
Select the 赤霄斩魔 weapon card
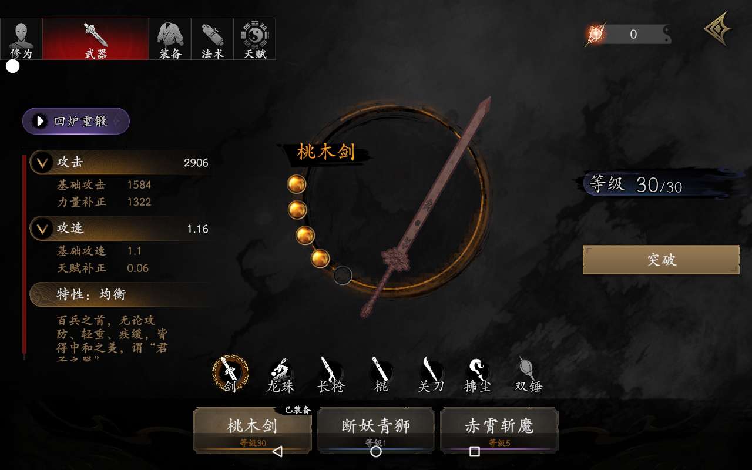[499, 430]
